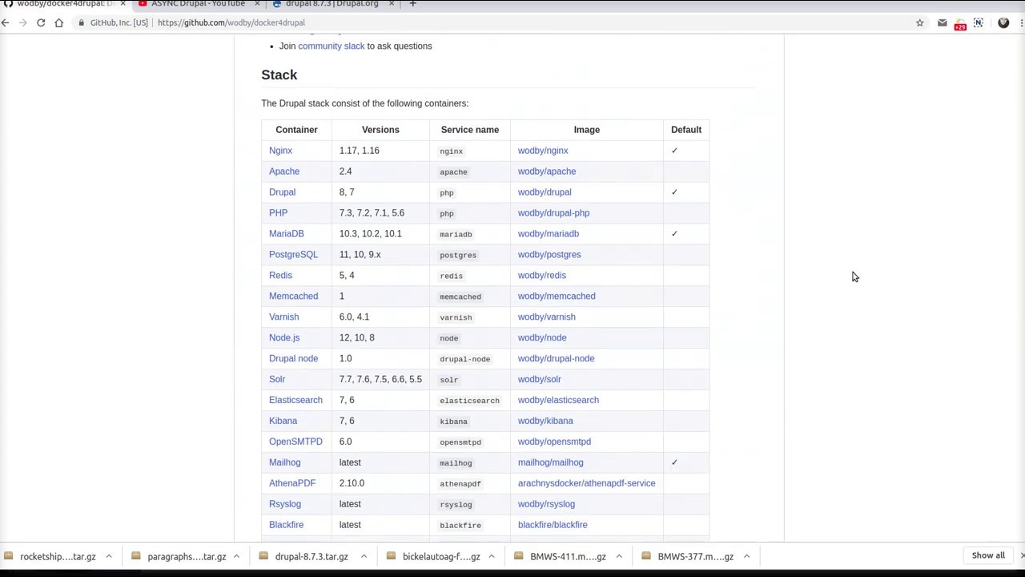The height and width of the screenshot is (577, 1025).
Task: Open the OpenSMTPD container link
Action: click(x=295, y=442)
